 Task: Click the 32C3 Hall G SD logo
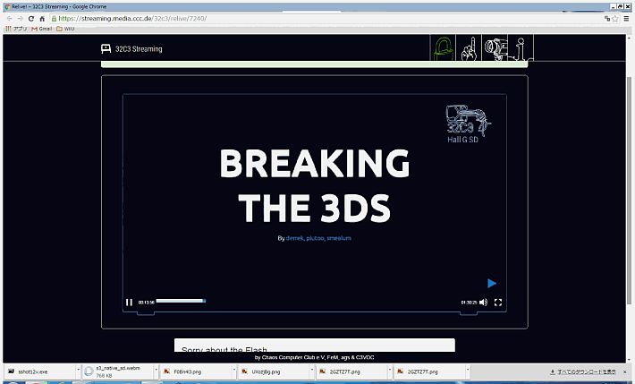pyautogui.click(x=468, y=124)
